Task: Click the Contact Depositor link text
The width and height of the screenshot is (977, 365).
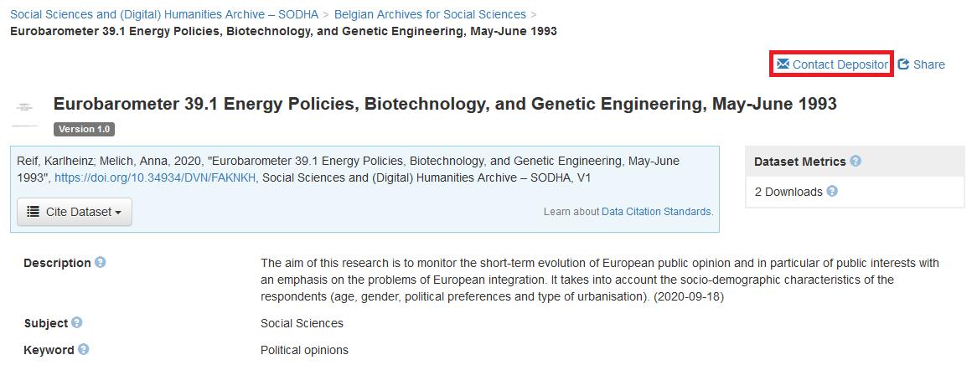Action: [x=840, y=64]
